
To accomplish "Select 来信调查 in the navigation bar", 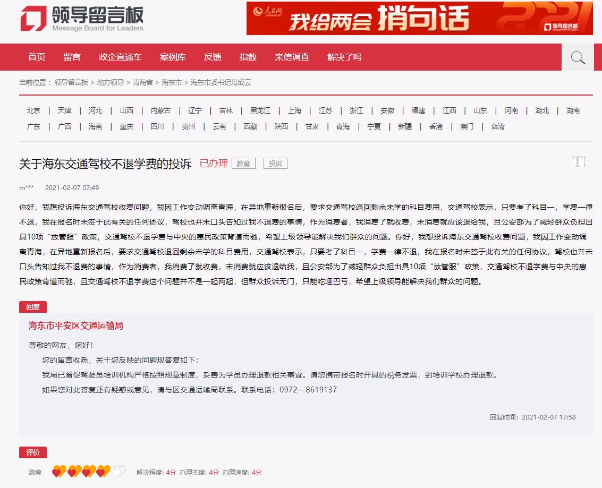I will pyautogui.click(x=292, y=57).
